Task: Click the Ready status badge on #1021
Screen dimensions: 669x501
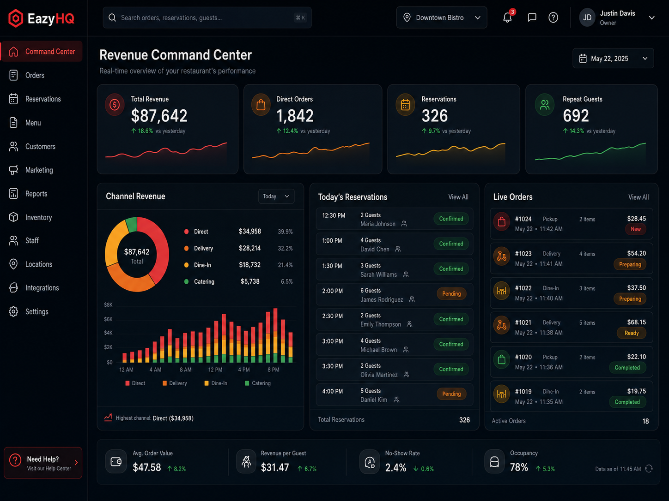Action: pyautogui.click(x=632, y=333)
